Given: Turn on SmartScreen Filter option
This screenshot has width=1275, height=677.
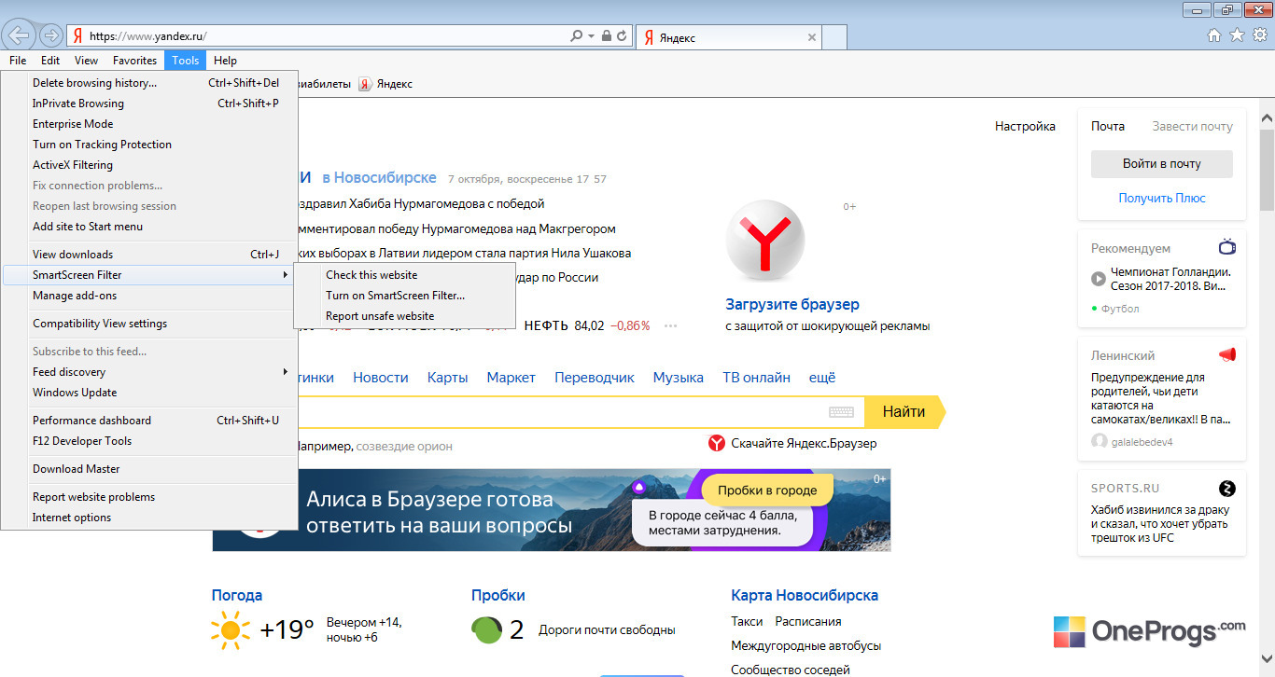Looking at the screenshot, I should pyautogui.click(x=404, y=296).
